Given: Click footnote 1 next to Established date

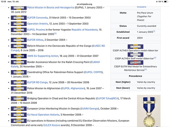Looking at the screenshot, I should pyautogui.click(x=154, y=31).
